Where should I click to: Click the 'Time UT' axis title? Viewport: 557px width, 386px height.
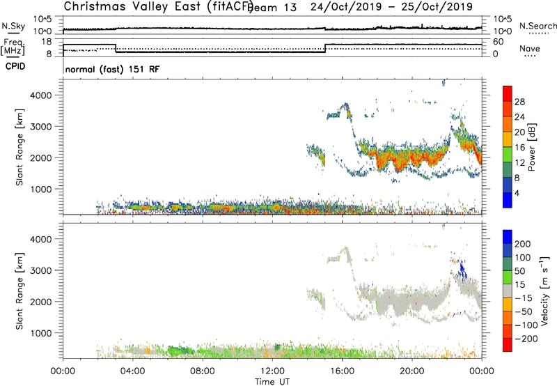pos(272,382)
